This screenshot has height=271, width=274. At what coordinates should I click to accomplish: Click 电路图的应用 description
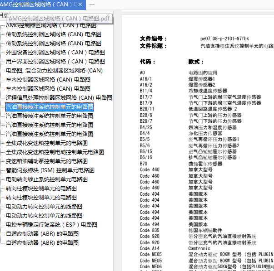pyautogui.click(x=203, y=73)
